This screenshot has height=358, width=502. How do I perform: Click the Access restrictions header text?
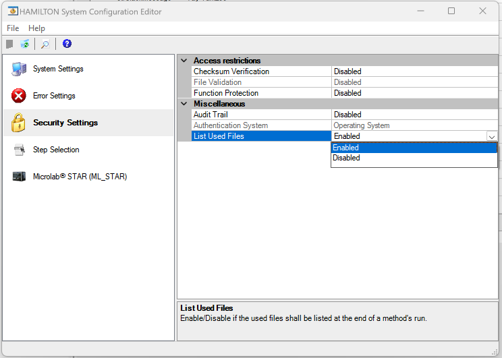click(x=227, y=61)
